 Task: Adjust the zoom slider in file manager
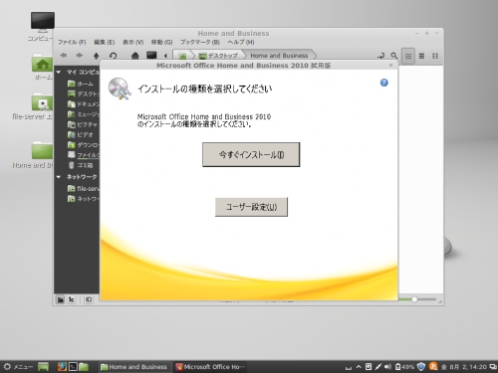click(414, 299)
